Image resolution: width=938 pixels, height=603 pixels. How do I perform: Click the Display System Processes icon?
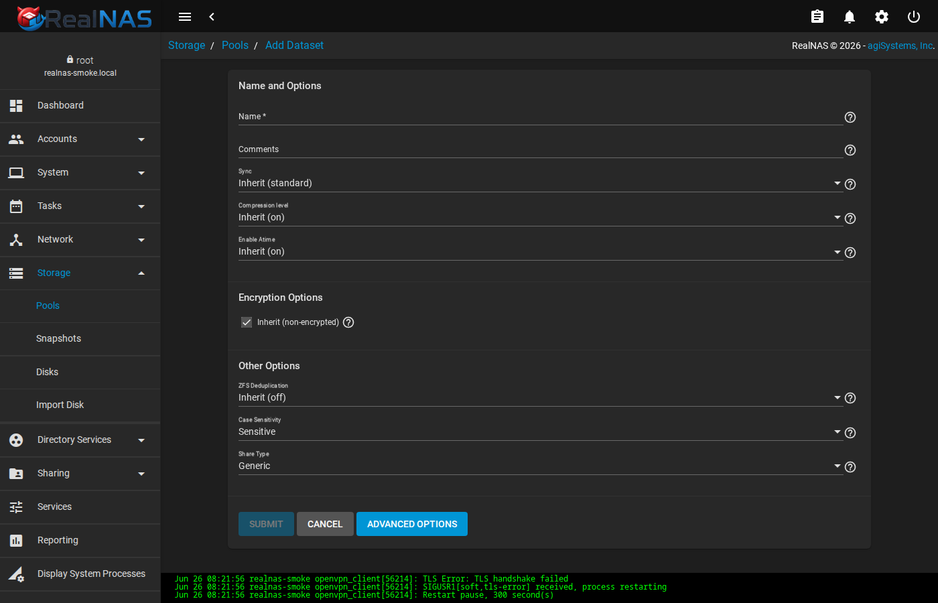(x=16, y=574)
